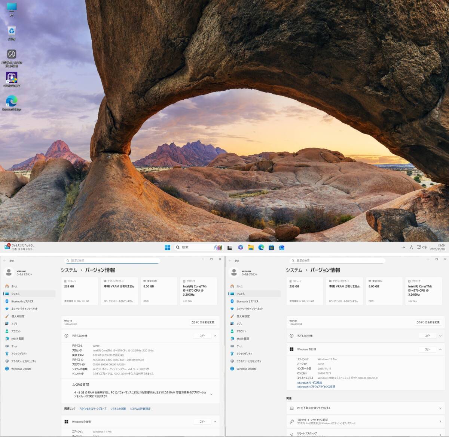Open Microsoft Store from the taskbar
The width and height of the screenshot is (449, 437).
271,247
